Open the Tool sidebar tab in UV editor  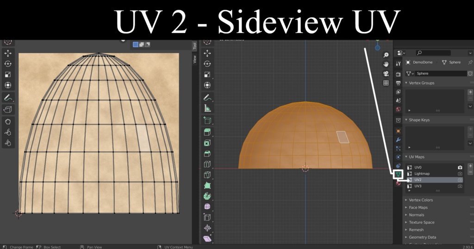(194, 46)
